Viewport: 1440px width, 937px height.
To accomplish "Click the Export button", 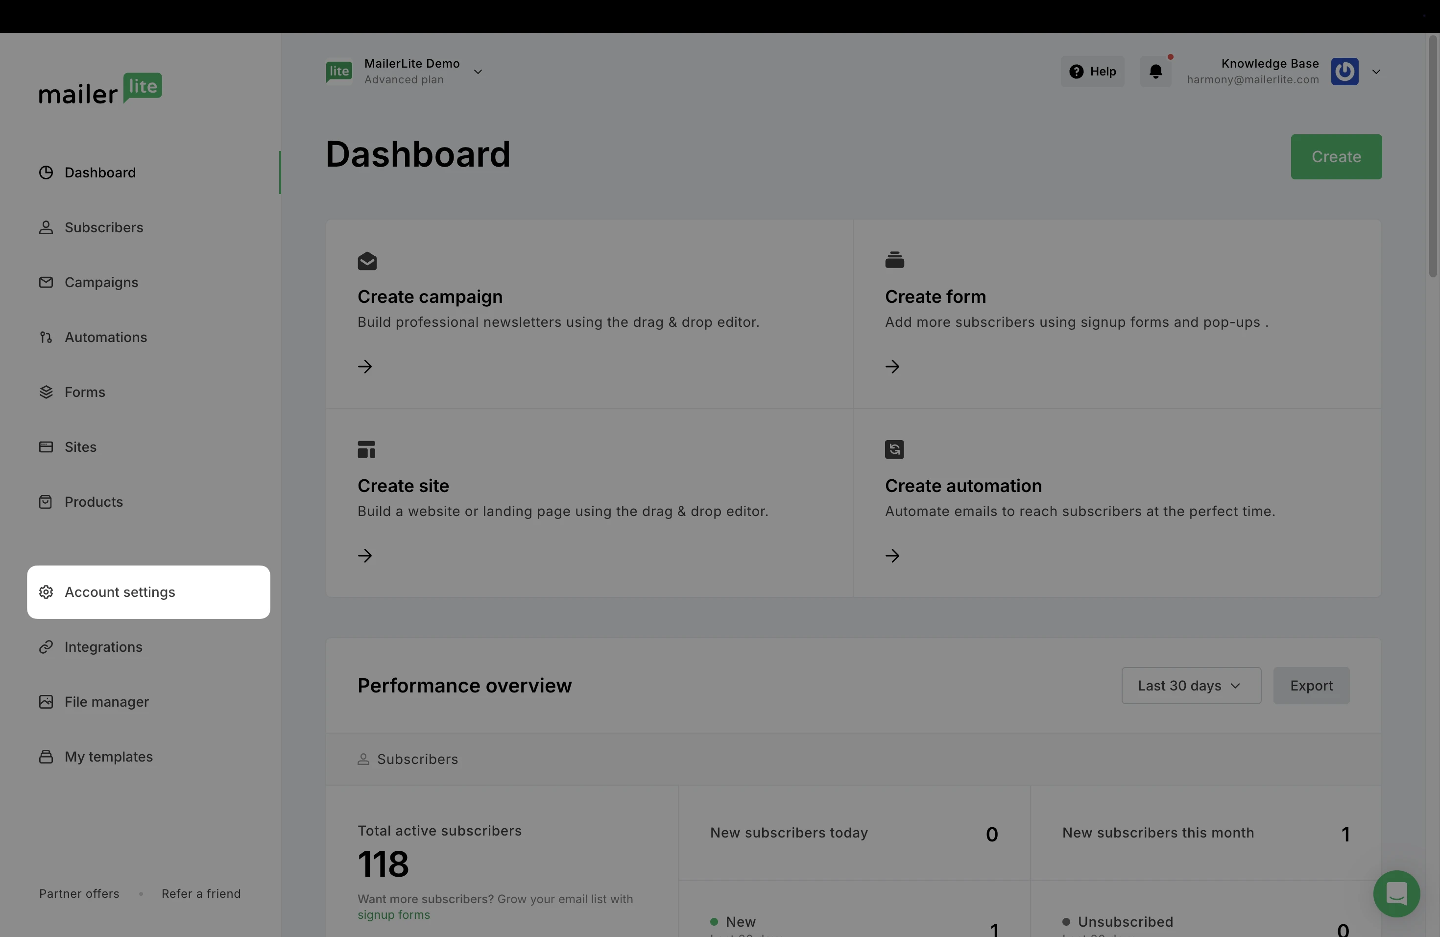I will (x=1311, y=686).
